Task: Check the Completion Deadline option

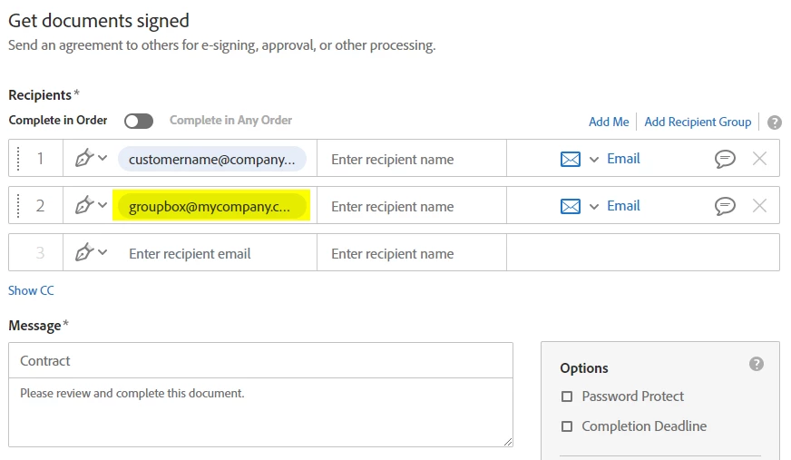Action: (x=567, y=426)
